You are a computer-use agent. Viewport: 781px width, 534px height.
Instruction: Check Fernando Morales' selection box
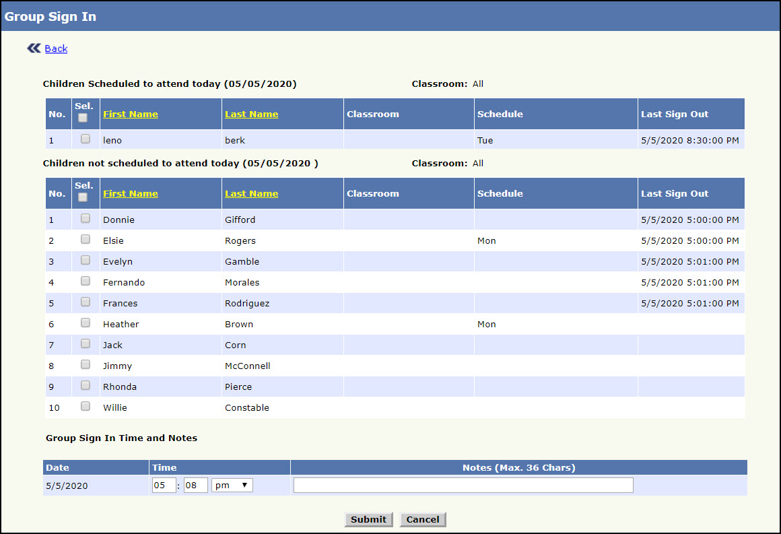(86, 281)
